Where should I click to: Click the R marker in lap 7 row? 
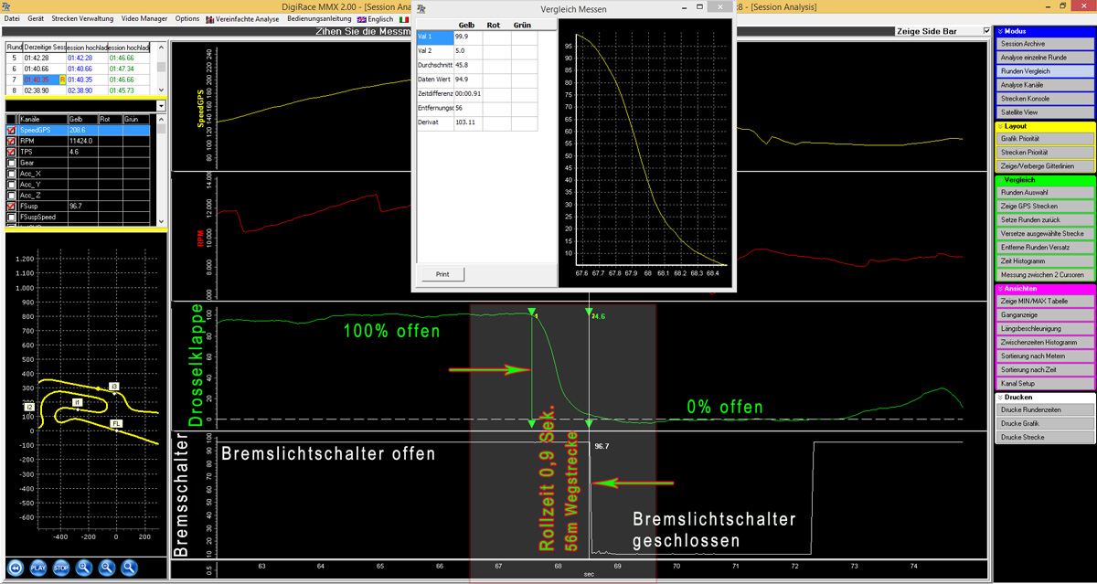[61, 80]
